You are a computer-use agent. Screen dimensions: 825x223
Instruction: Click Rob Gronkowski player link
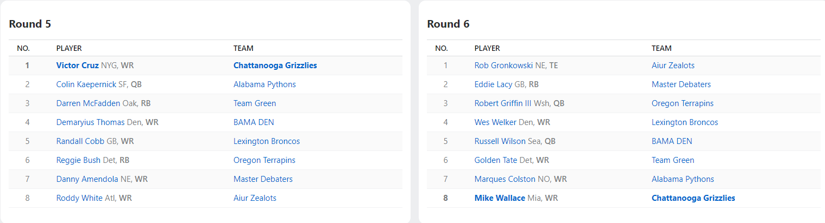tap(503, 65)
